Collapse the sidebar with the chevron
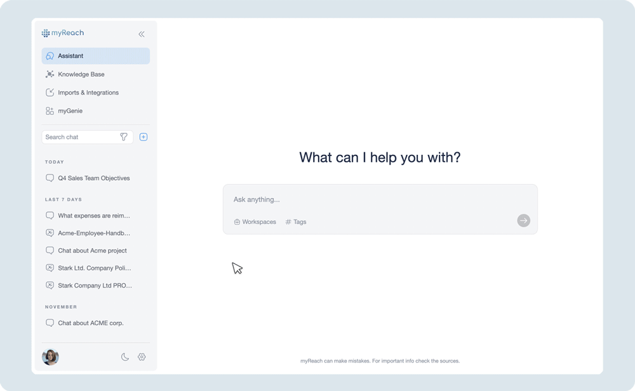Viewport: 635px width, 391px height. click(x=142, y=34)
